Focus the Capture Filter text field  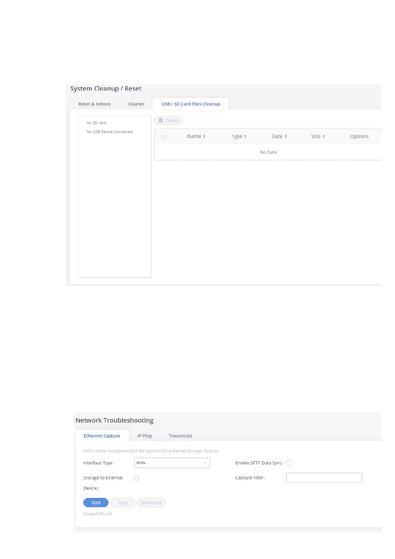coord(324,478)
